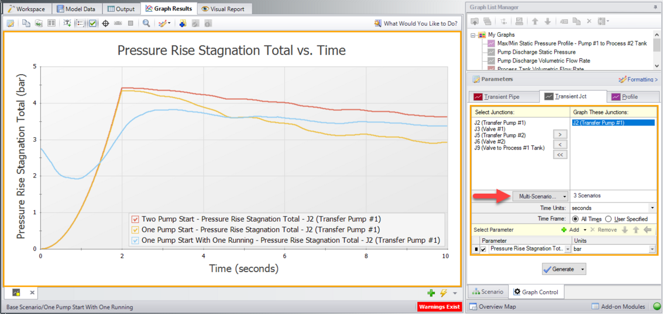
Task: Switch to the Workspace tab
Action: pyautogui.click(x=28, y=8)
